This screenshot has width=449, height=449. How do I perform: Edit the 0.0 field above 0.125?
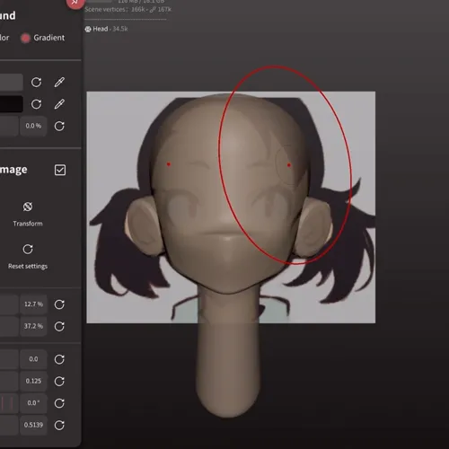[x=33, y=359]
